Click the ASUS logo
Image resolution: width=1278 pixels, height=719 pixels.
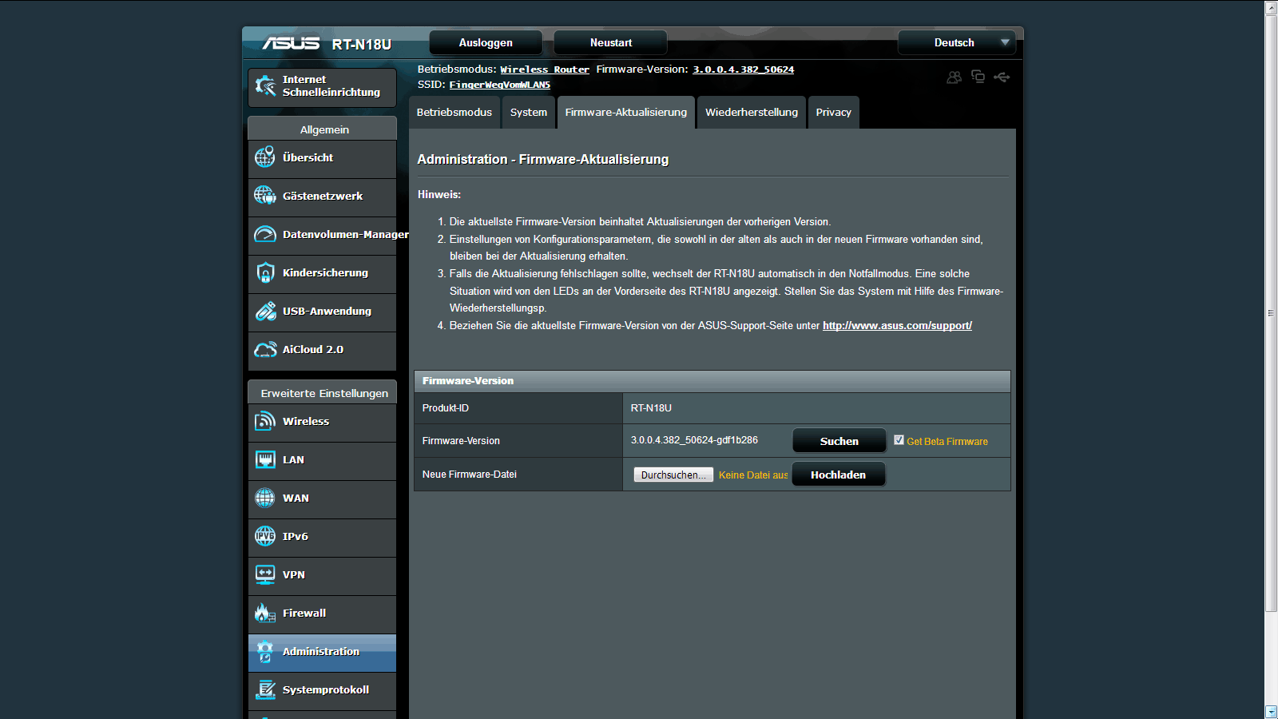click(291, 43)
